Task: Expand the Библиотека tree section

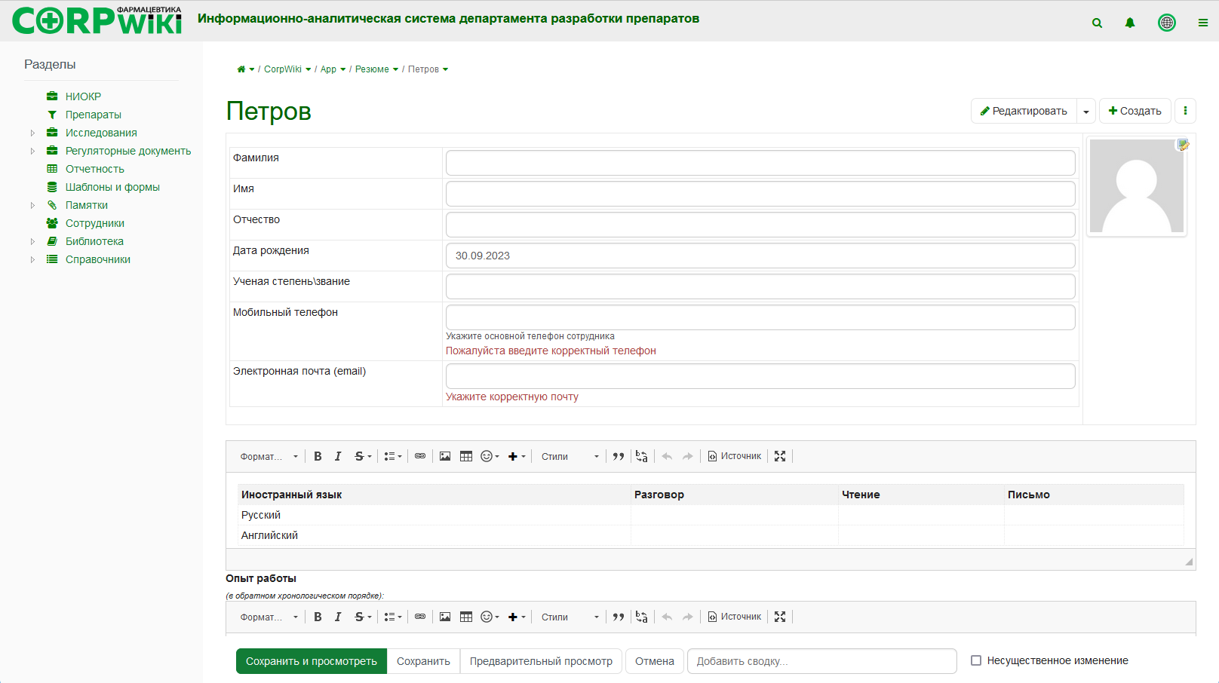Action: tap(32, 241)
